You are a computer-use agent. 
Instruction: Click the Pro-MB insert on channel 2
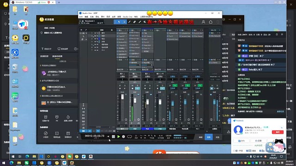click(x=135, y=41)
